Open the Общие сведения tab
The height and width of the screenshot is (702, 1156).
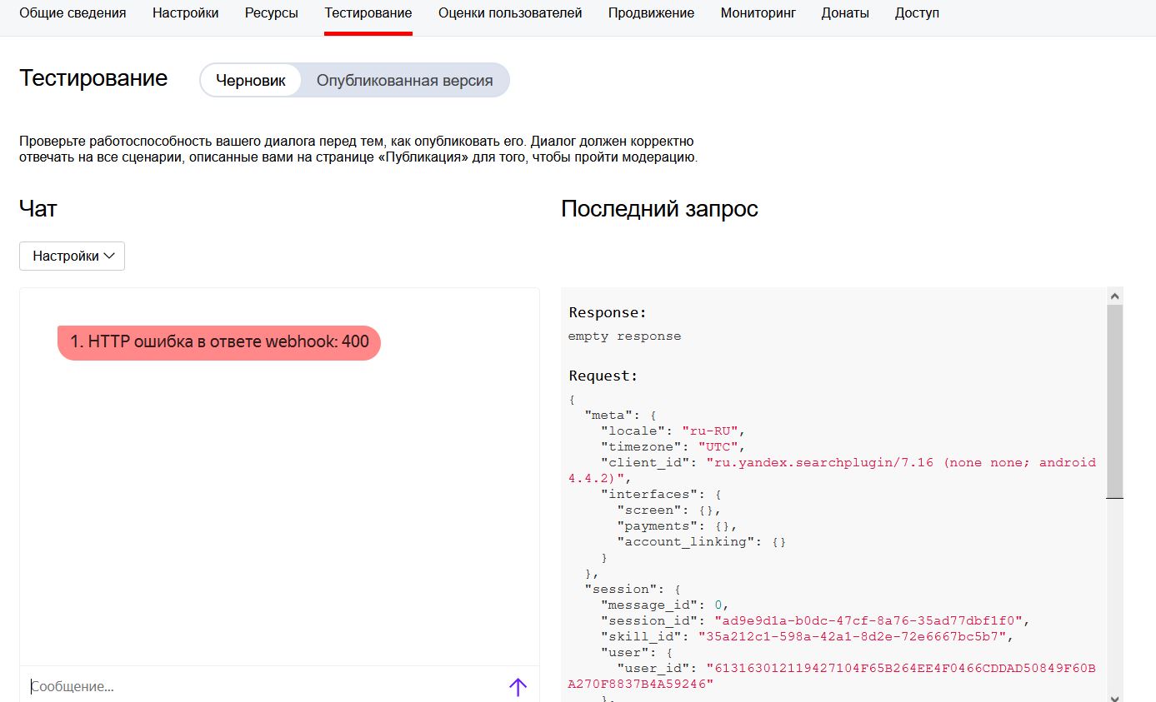pos(73,13)
